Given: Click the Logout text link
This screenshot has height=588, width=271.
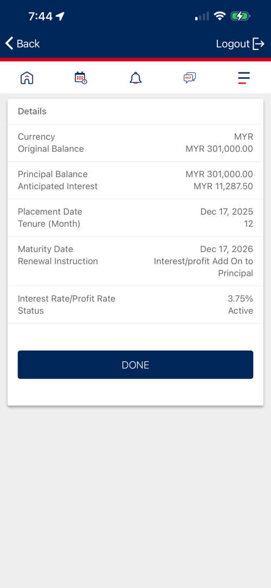Looking at the screenshot, I should [233, 44].
